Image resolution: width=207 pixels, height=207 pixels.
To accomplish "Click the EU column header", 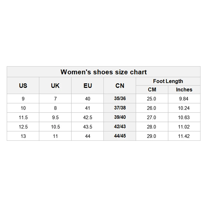I will click(x=88, y=86).
